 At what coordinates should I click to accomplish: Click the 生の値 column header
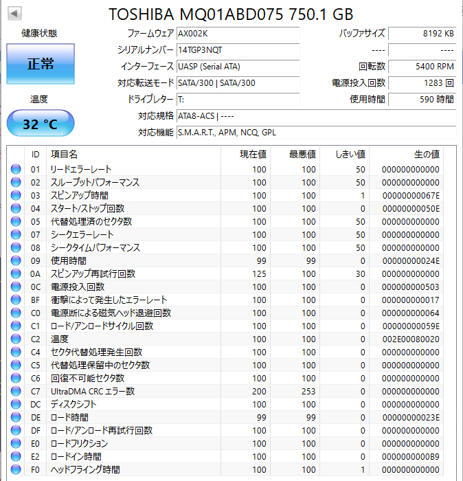[406, 155]
